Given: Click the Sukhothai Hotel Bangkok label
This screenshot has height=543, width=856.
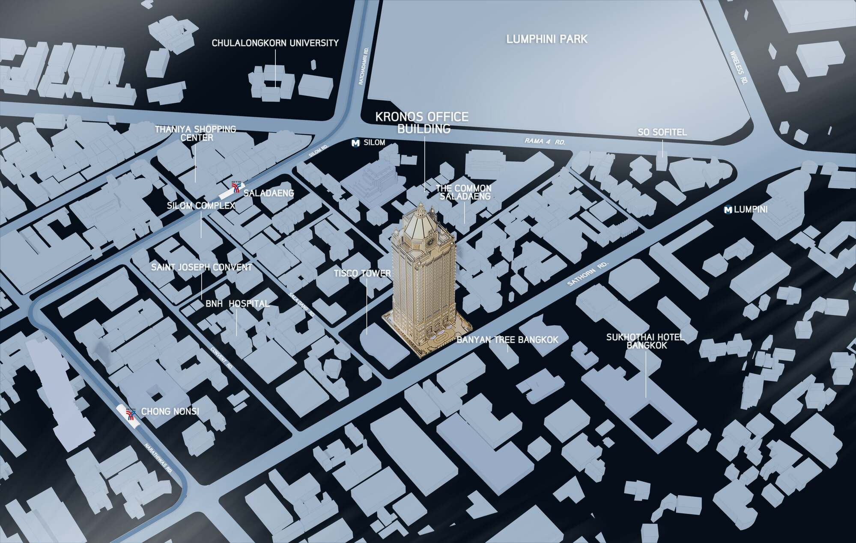Looking at the screenshot, I should (645, 341).
